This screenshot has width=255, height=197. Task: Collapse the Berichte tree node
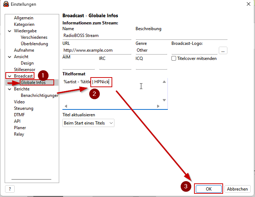10,89
